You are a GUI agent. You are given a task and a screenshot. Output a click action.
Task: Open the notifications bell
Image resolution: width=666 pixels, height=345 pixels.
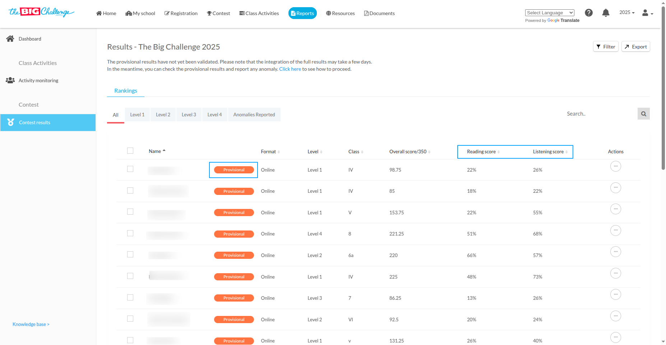pyautogui.click(x=606, y=13)
